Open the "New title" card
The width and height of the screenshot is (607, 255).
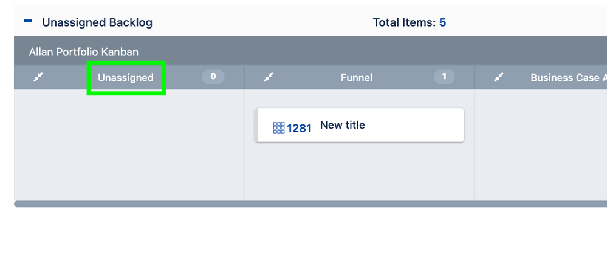coord(343,125)
